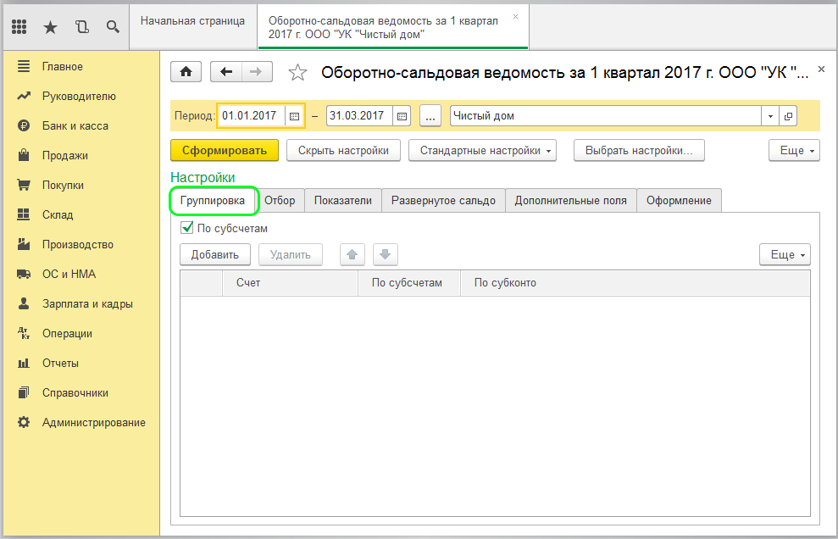
Task: Go back with the left arrow
Action: pyautogui.click(x=226, y=73)
